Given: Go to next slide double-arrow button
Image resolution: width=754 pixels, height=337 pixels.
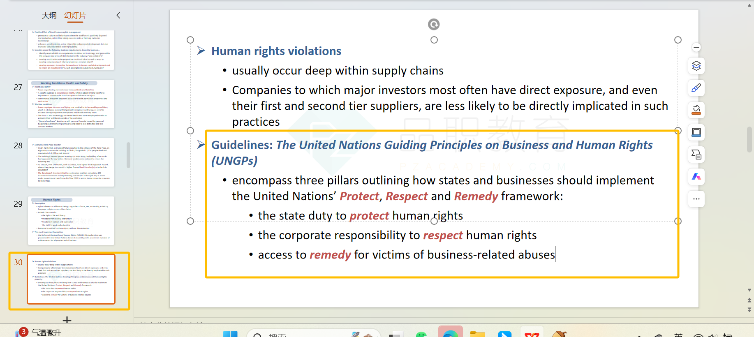Looking at the screenshot, I should tap(749, 309).
